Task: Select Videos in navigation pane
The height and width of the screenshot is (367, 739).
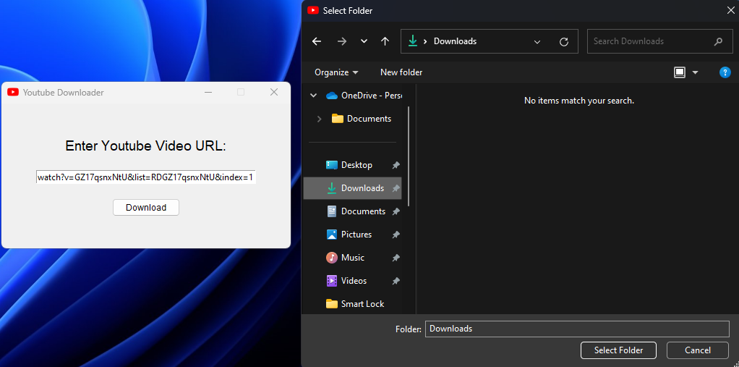Action: (x=346, y=281)
